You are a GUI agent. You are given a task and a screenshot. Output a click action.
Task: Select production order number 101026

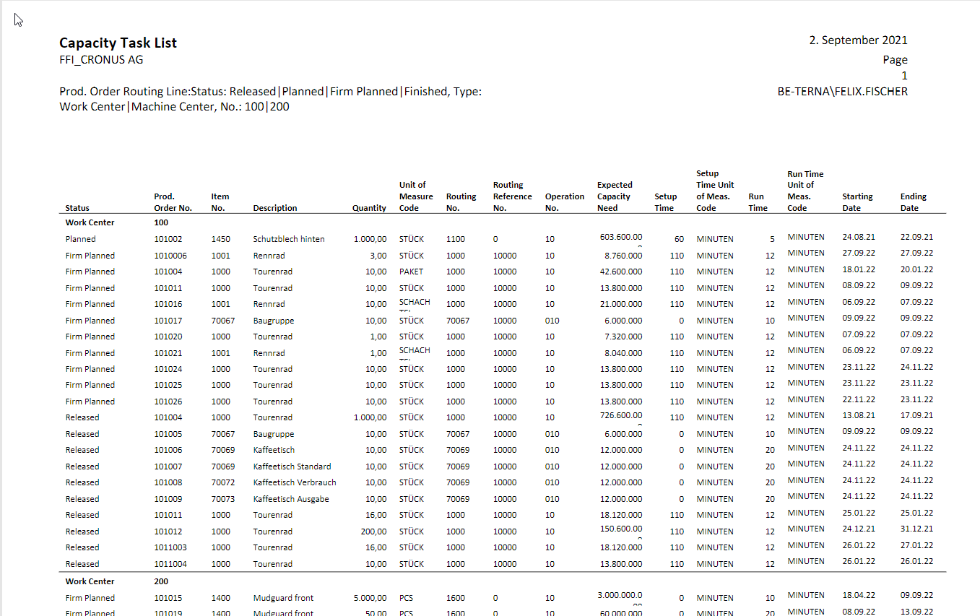point(168,402)
